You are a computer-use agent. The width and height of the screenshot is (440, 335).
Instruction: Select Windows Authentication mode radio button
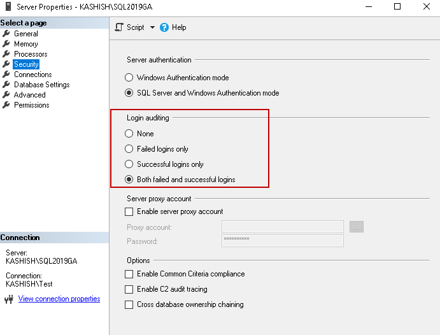[x=129, y=78]
